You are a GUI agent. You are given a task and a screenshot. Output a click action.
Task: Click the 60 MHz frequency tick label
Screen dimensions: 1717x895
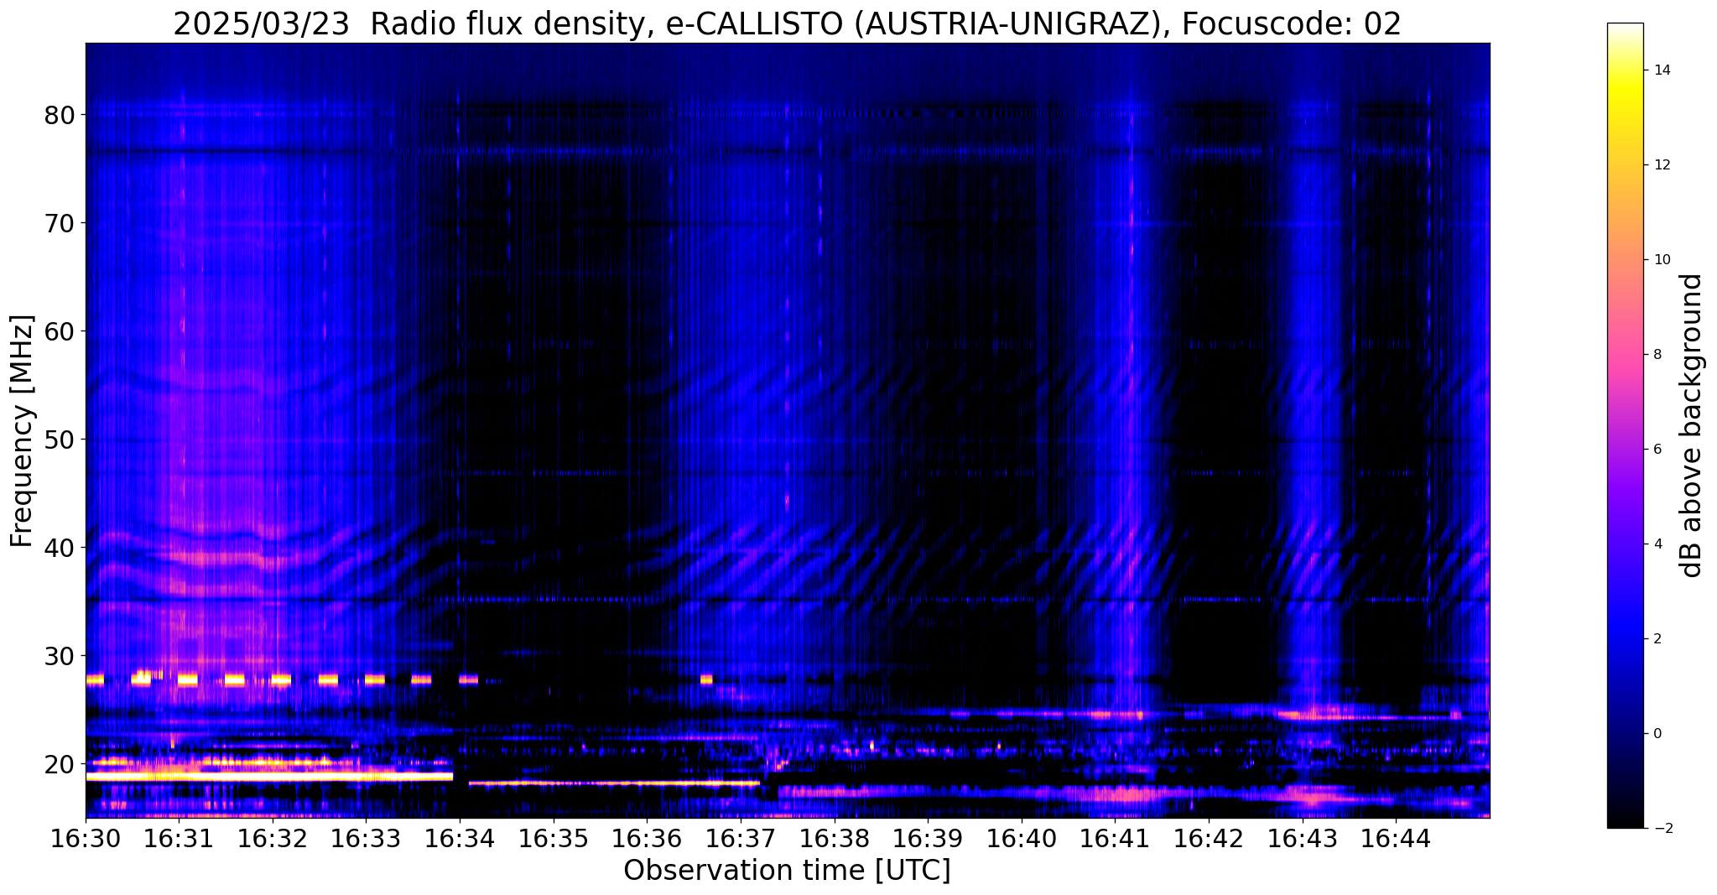point(59,331)
